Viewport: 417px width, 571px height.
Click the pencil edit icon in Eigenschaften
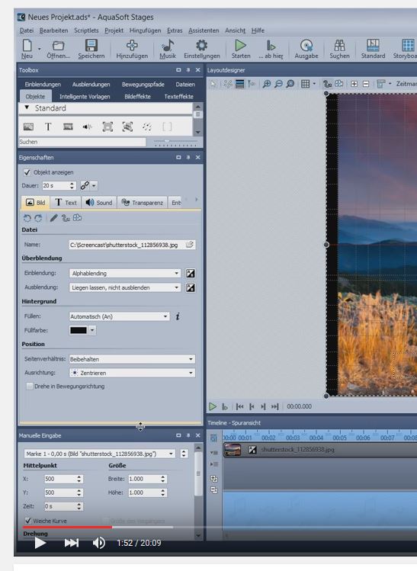pos(53,218)
